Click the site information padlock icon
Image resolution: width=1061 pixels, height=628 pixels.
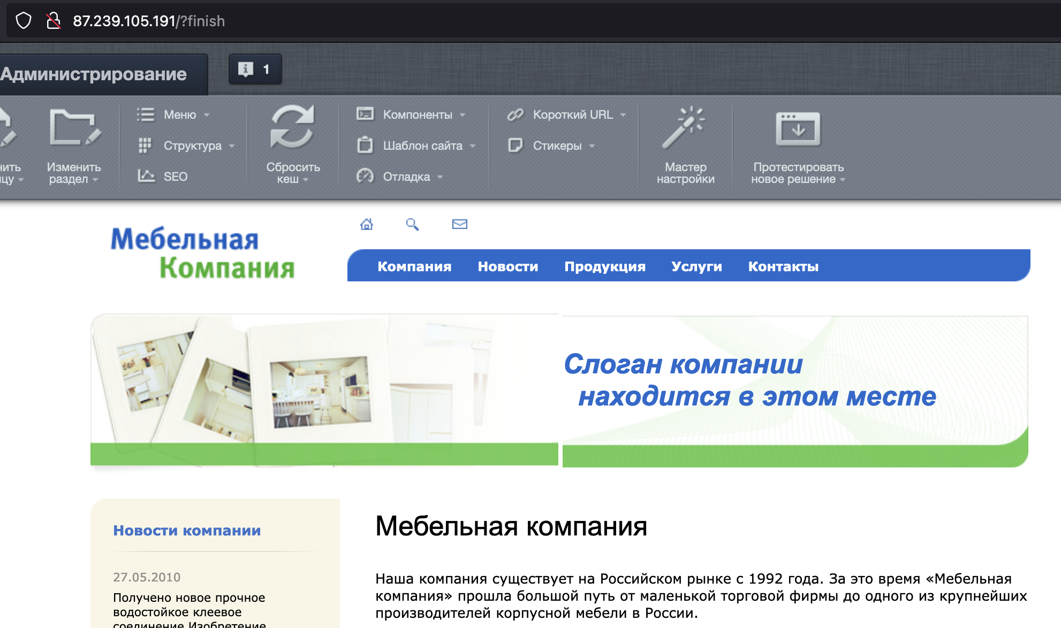click(53, 21)
